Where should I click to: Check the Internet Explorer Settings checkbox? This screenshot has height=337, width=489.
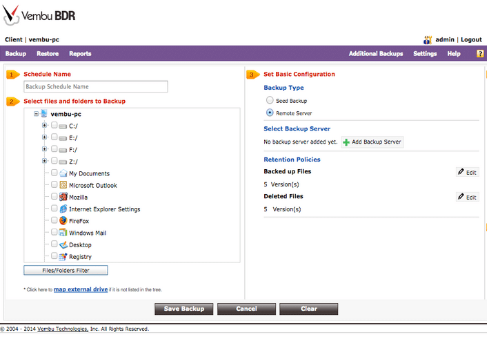point(54,209)
